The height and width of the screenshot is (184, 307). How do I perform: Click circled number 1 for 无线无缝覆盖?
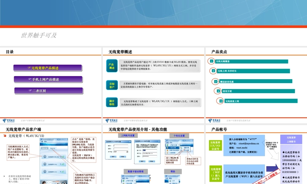212,61
